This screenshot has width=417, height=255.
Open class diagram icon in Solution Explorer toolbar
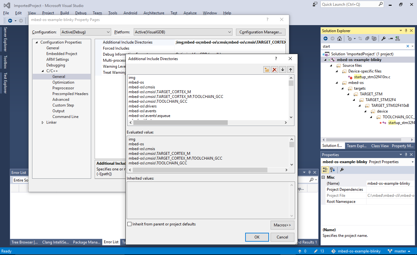pos(397,38)
